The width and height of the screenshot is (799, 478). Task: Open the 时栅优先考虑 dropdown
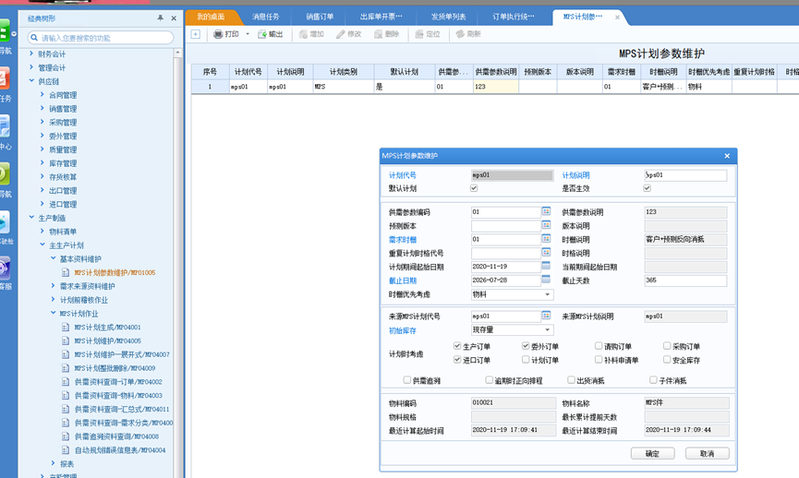point(547,294)
